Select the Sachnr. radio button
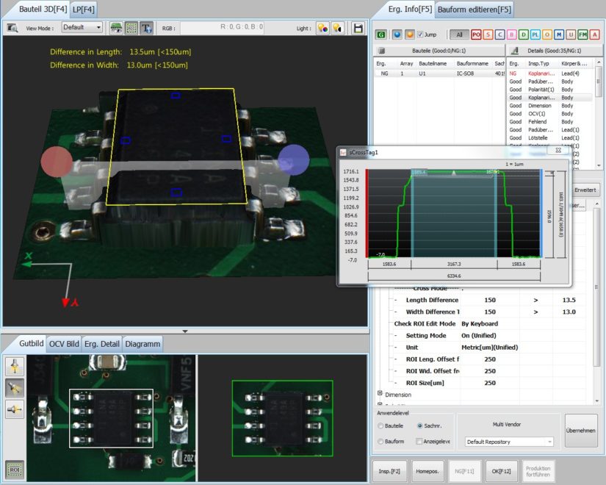Screen dimensions: 606x485 [x=419, y=425]
